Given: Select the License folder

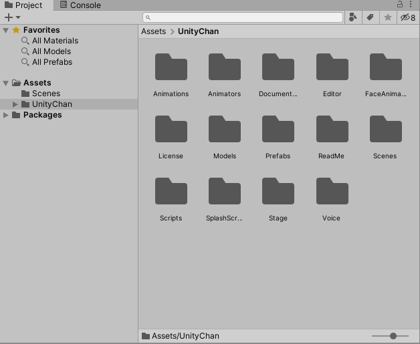Looking at the screenshot, I should pyautogui.click(x=171, y=129).
